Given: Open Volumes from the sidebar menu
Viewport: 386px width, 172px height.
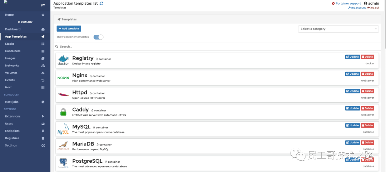Looking at the screenshot, I should [11, 73].
